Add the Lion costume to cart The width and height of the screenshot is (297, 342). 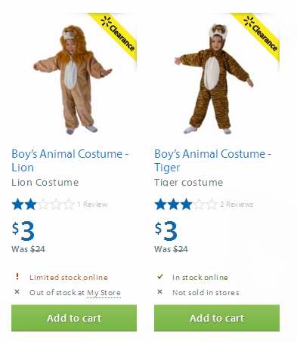point(74,318)
